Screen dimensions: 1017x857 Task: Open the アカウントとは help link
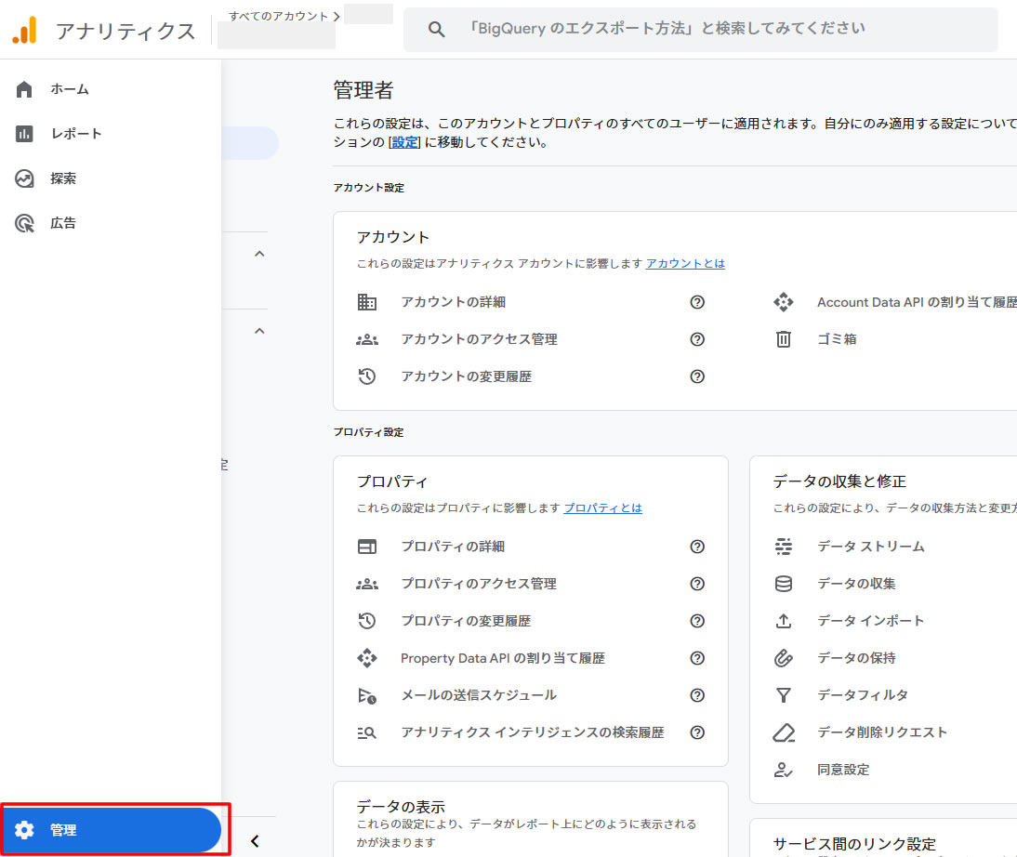685,263
